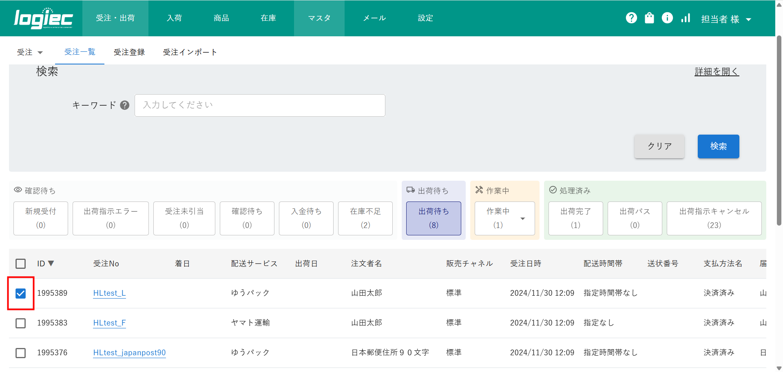Click the ID column sort arrow

coord(51,263)
